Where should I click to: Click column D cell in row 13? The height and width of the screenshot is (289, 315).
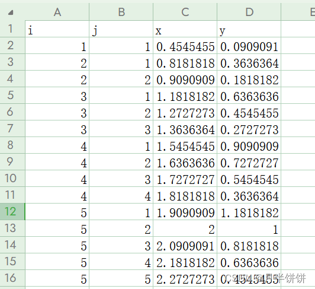coord(249,228)
